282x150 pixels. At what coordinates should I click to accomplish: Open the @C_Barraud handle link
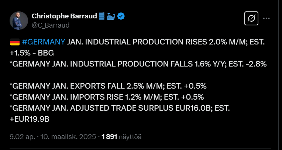[x=51, y=25]
